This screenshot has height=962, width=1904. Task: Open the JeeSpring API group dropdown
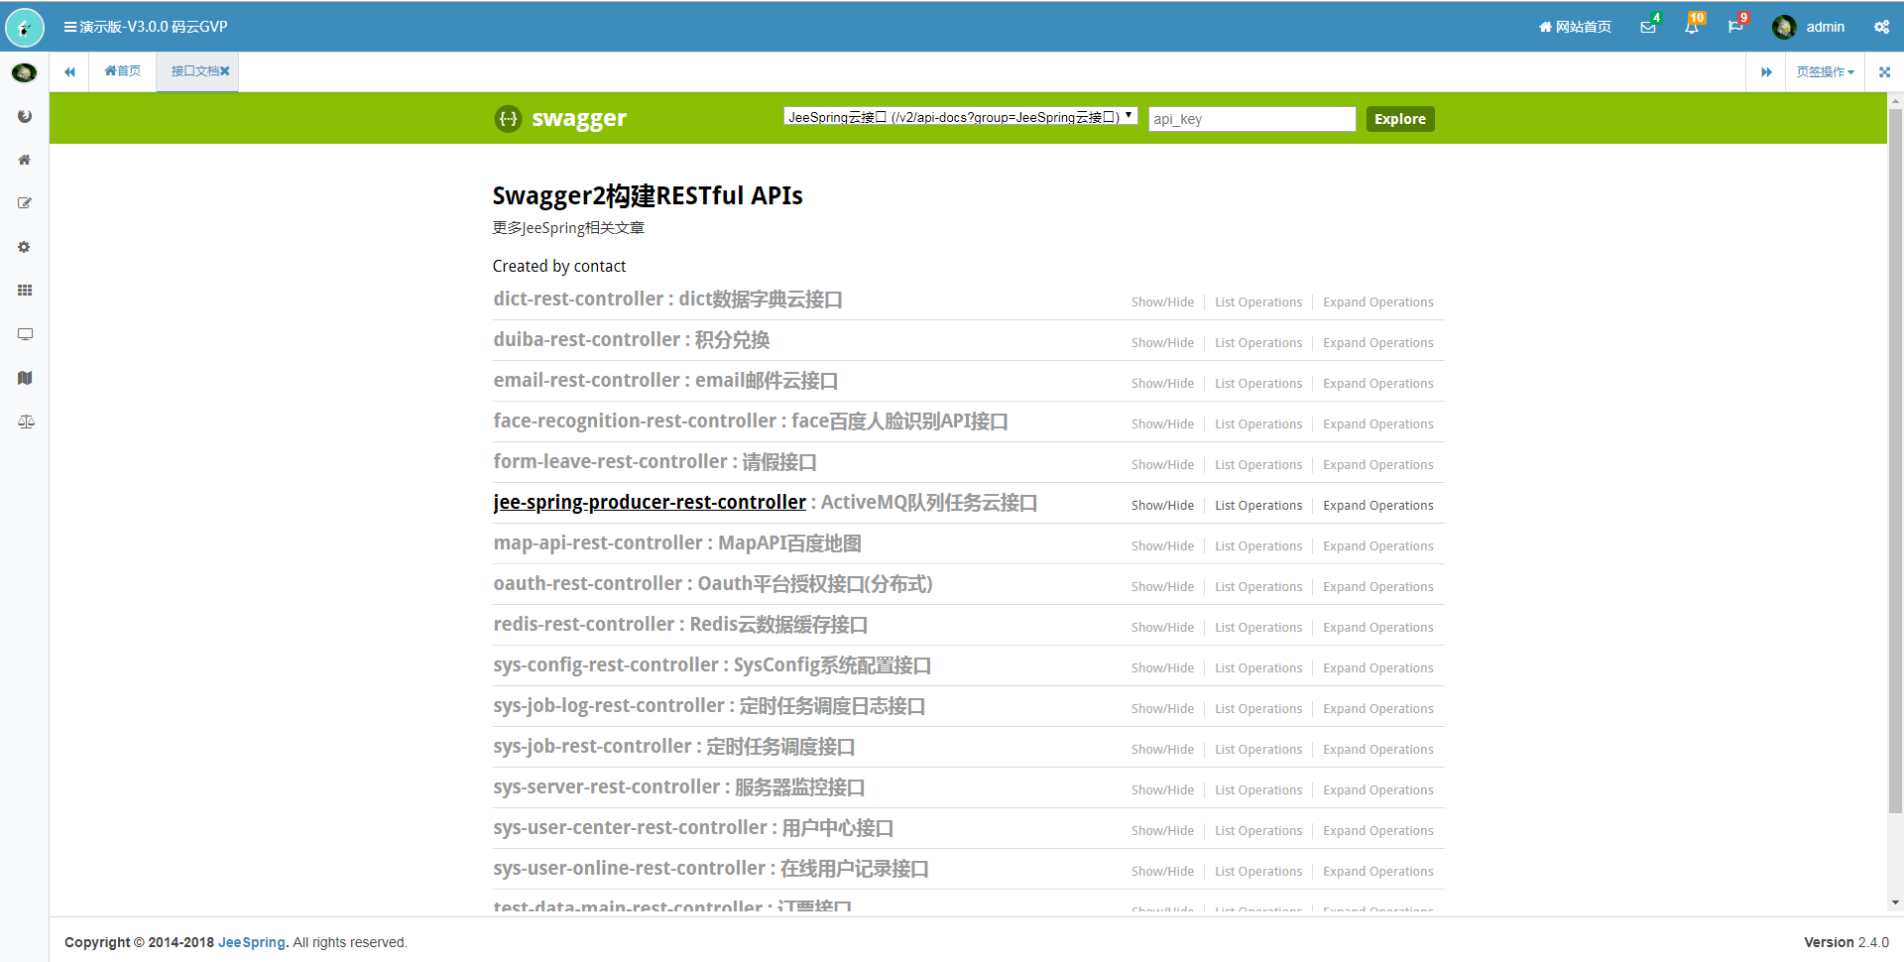(x=959, y=117)
